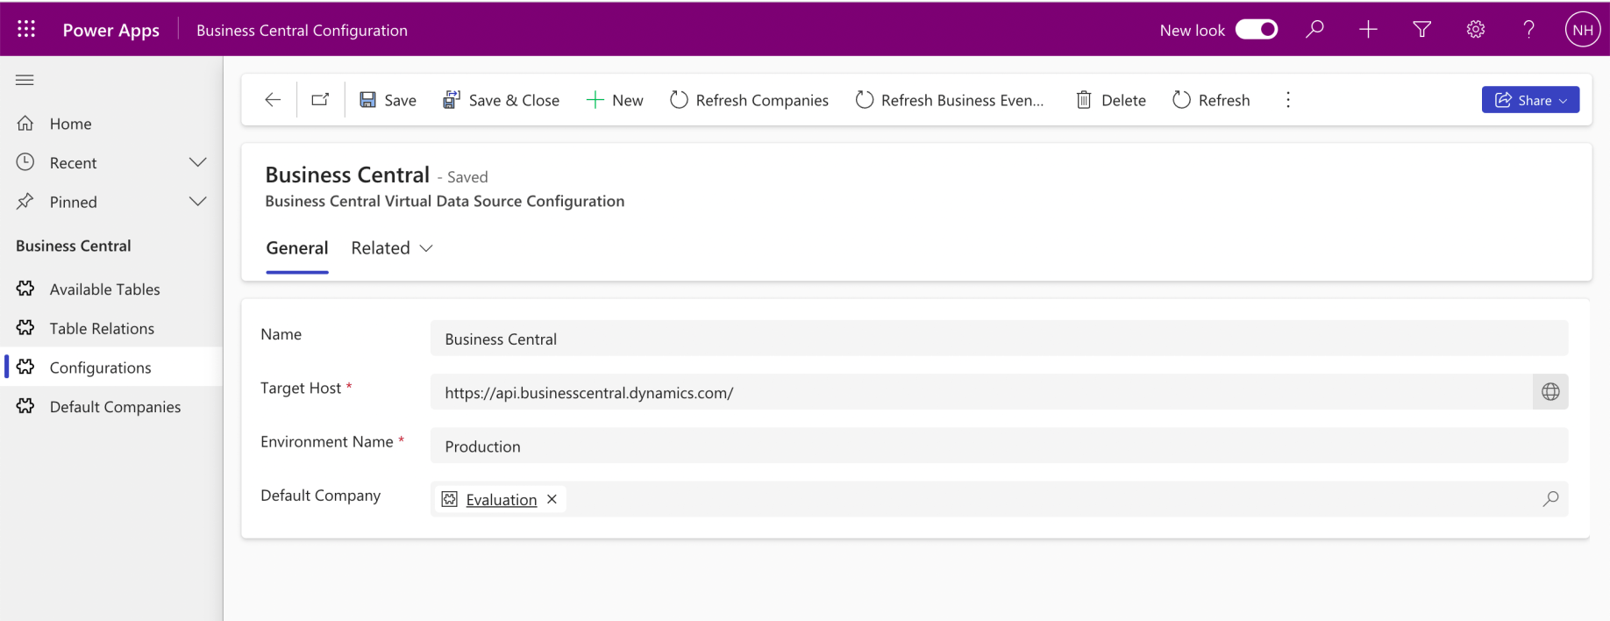This screenshot has height=621, width=1610.
Task: Expand the Recent section
Action: (197, 162)
